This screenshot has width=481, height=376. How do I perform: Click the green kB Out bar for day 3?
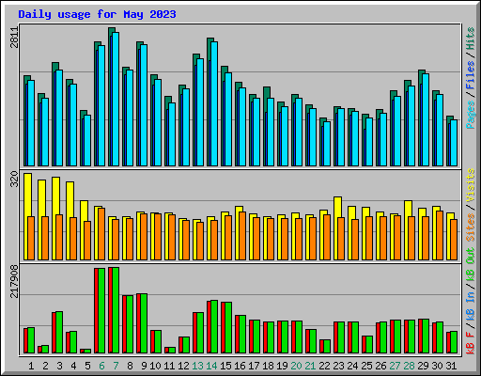point(59,333)
